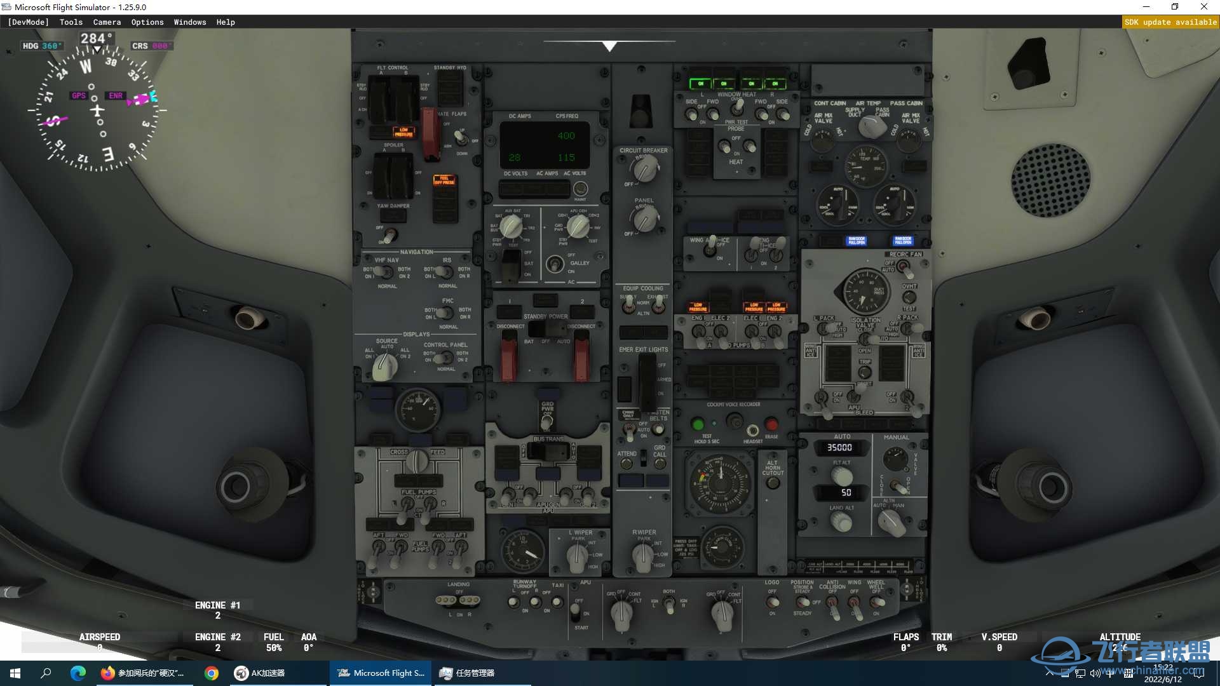Image resolution: width=1220 pixels, height=686 pixels.
Task: Toggle the equip cooling EXHAUST switch
Action: tap(659, 306)
